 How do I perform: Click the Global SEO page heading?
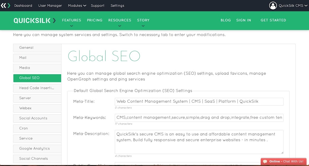coord(104,56)
